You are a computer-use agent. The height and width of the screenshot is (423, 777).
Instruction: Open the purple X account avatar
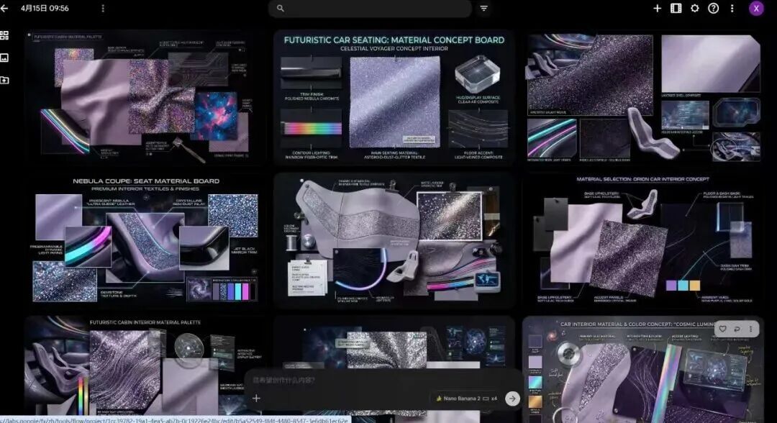756,9
